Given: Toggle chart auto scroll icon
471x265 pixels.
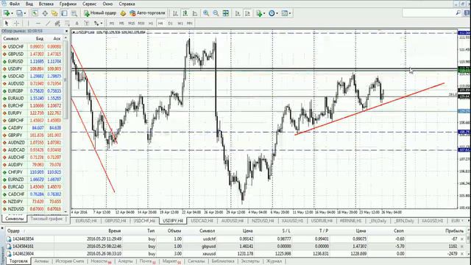Looking at the screenshot, I should tap(238, 13).
